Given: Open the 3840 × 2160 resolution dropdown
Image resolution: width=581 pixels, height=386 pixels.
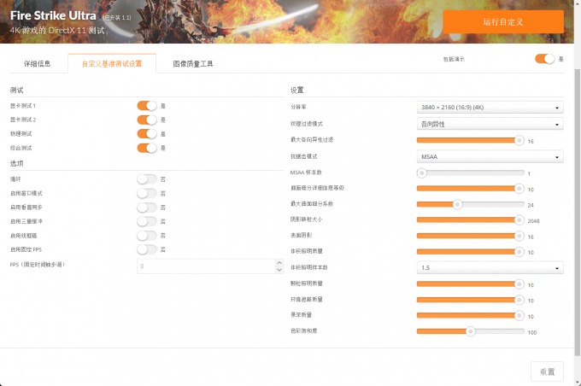Looking at the screenshot, I should pos(490,107).
